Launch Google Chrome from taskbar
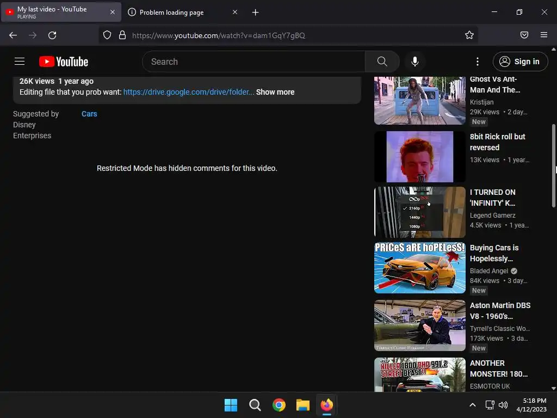The width and height of the screenshot is (557, 418). click(x=279, y=405)
